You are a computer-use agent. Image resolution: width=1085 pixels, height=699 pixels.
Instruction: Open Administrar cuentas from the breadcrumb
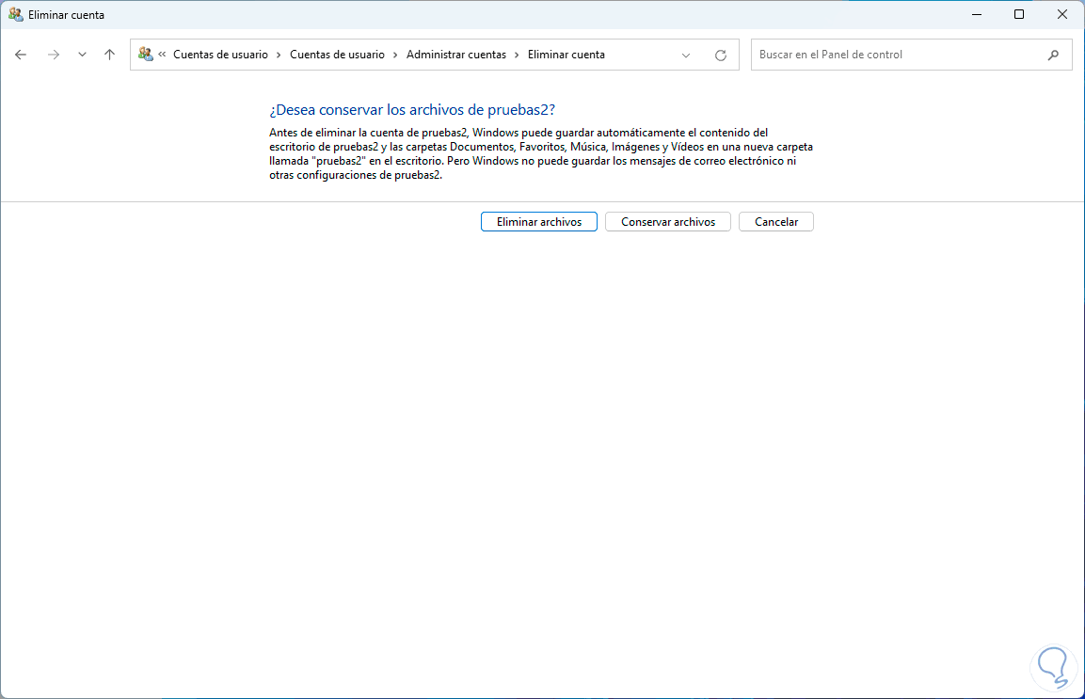tap(456, 55)
